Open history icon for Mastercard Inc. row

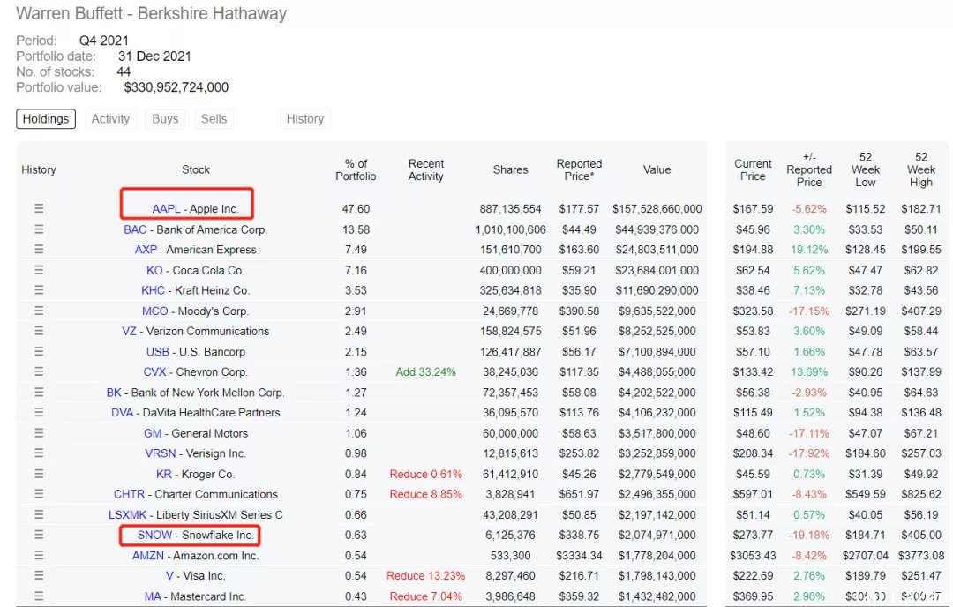point(39,596)
